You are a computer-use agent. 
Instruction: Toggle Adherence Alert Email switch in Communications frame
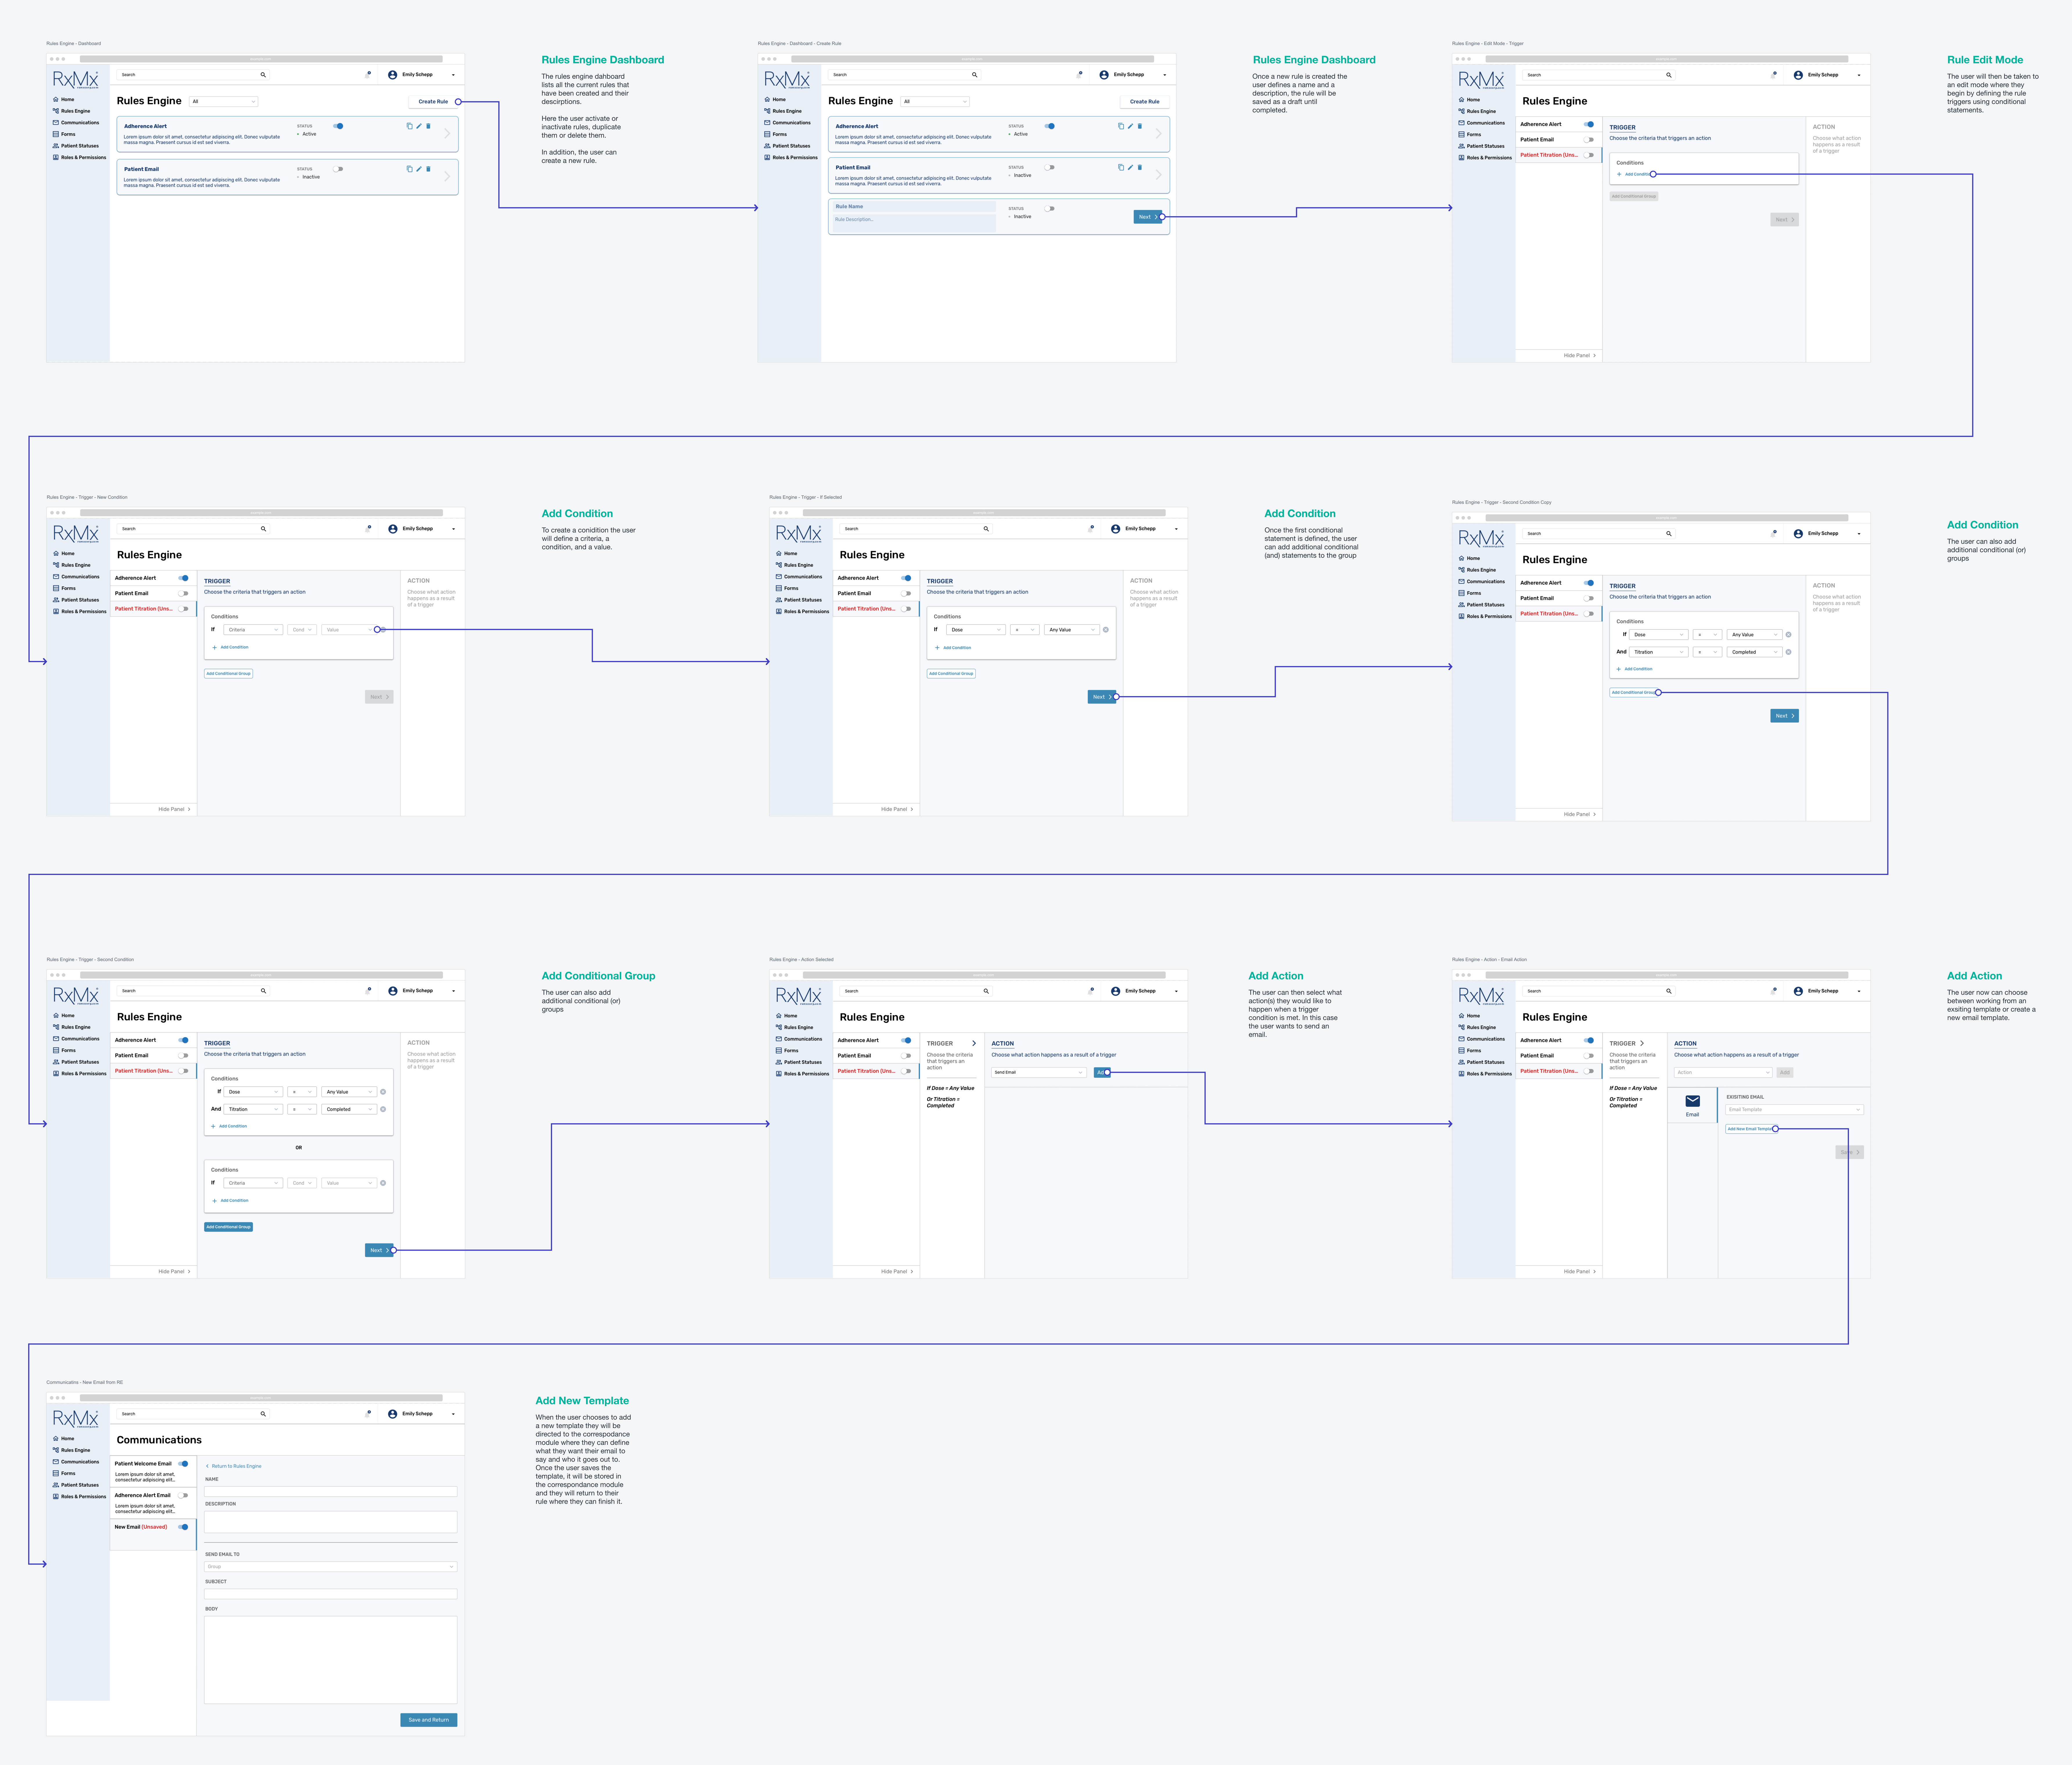[x=183, y=1496]
